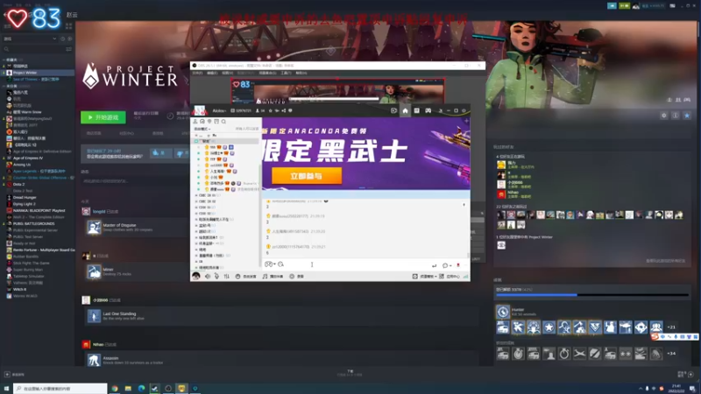Click search icon above YY channel list
Image resolution: width=701 pixels, height=394 pixels.
(223, 122)
